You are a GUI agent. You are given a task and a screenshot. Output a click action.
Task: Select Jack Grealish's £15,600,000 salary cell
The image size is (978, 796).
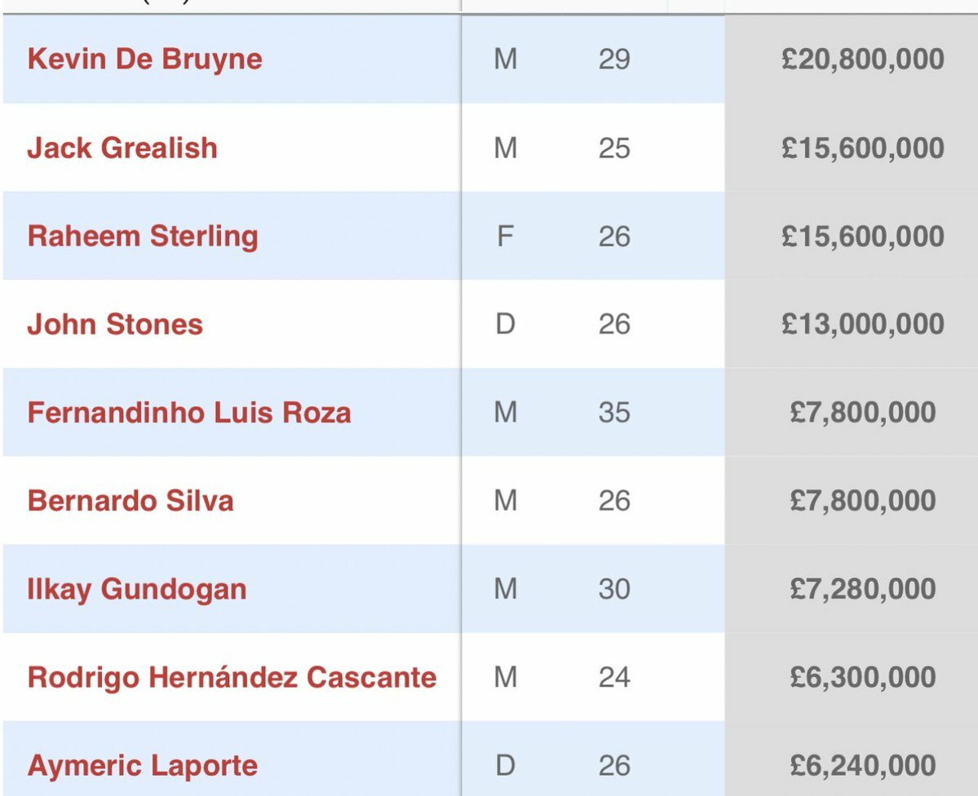pos(862,148)
